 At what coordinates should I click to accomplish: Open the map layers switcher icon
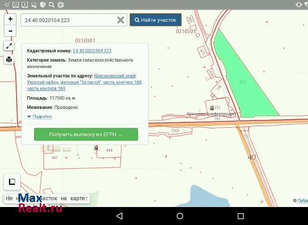coord(11,182)
